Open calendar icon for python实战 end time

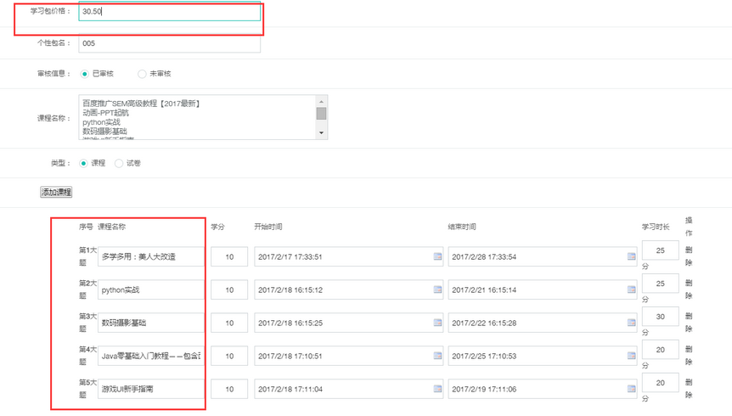(631, 290)
